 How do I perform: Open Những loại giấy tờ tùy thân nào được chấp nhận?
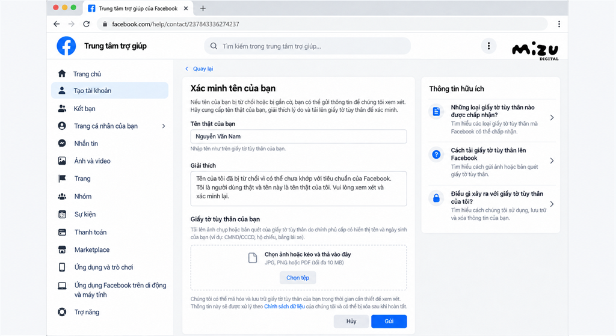492,120
